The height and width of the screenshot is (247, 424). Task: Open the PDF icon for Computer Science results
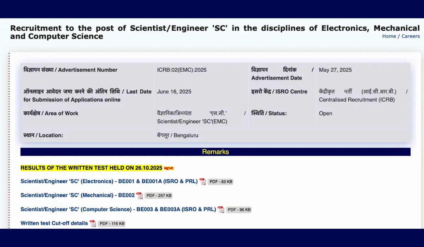point(221,209)
